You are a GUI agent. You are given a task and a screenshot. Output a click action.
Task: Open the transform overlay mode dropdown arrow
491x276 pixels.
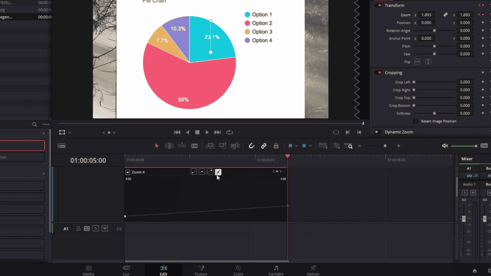point(70,133)
